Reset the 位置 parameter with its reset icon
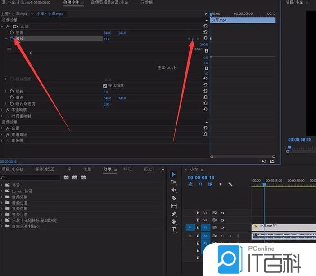 206,33
